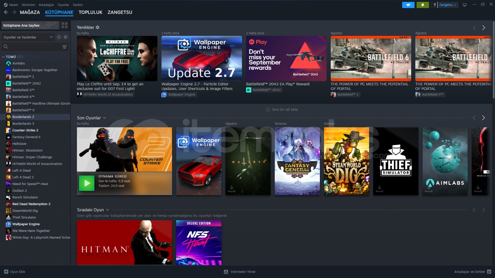
Task: Switch library to grid collections view
Action: pos(65,25)
